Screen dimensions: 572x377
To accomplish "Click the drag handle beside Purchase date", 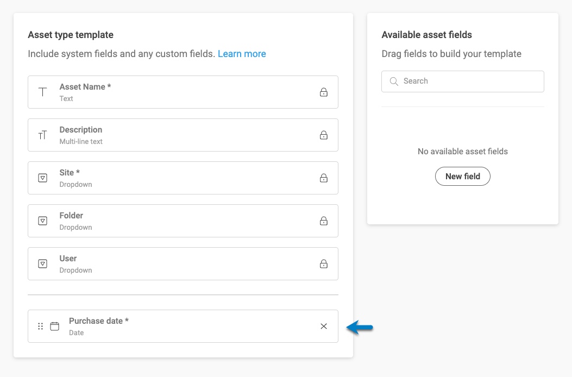I will [x=40, y=326].
